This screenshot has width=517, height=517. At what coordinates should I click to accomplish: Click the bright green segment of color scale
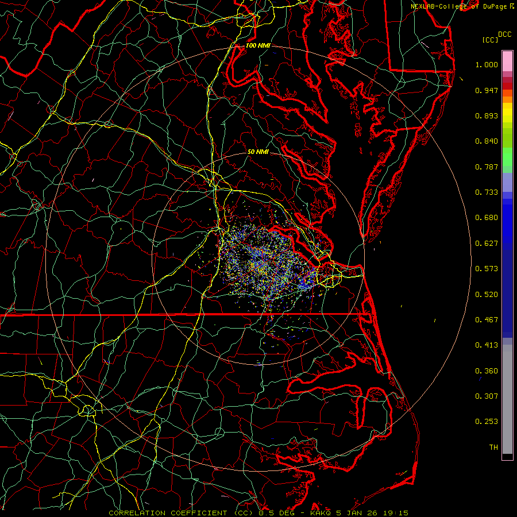click(x=507, y=157)
